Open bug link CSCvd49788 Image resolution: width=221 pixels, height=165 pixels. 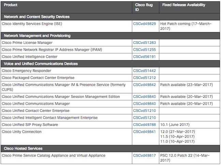[x=144, y=125]
